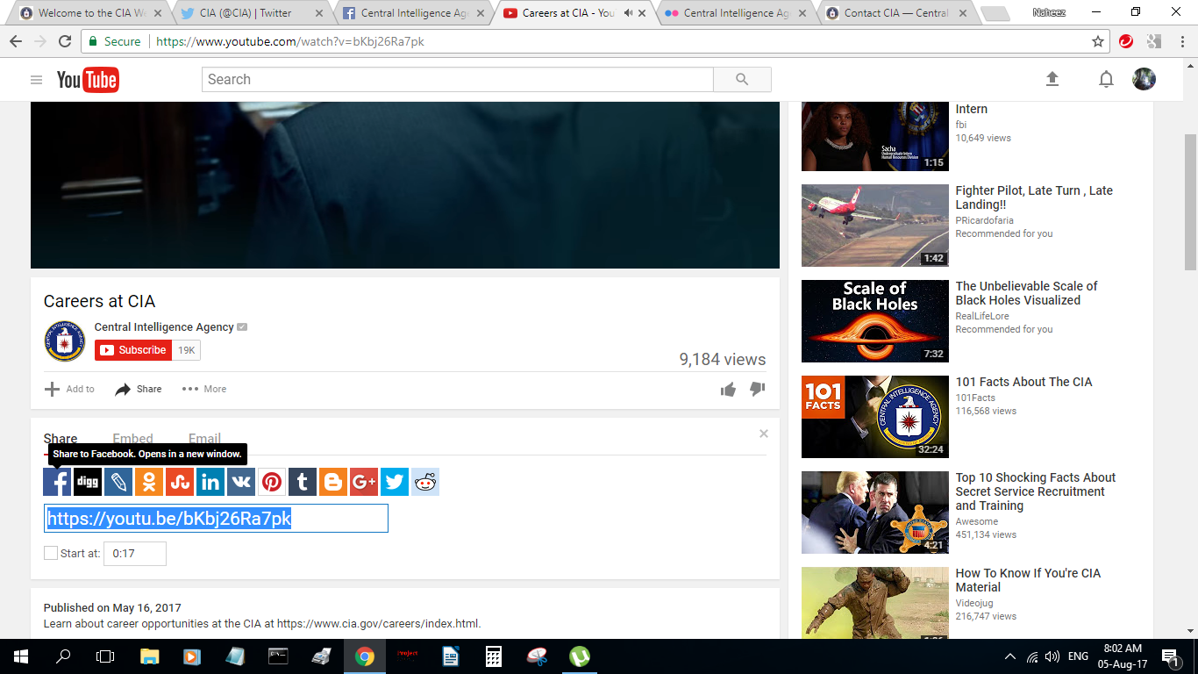This screenshot has width=1198, height=674.
Task: Open the Calculator from the taskbar
Action: coord(494,656)
